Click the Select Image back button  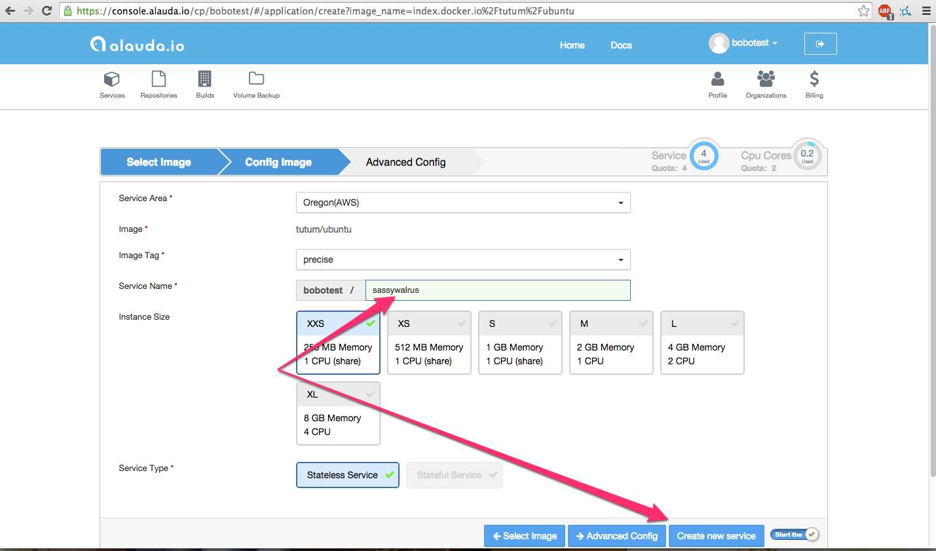[525, 536]
